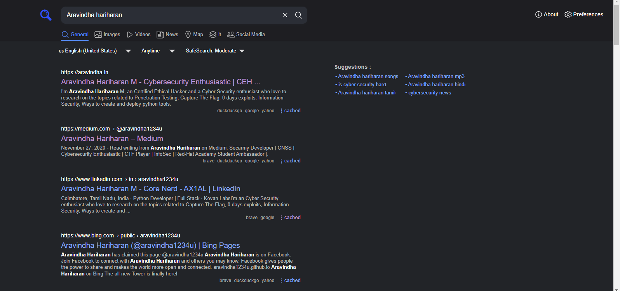The width and height of the screenshot is (620, 291).
Task: Open the LinkedIn Core Nerd result link
Action: tap(150, 188)
